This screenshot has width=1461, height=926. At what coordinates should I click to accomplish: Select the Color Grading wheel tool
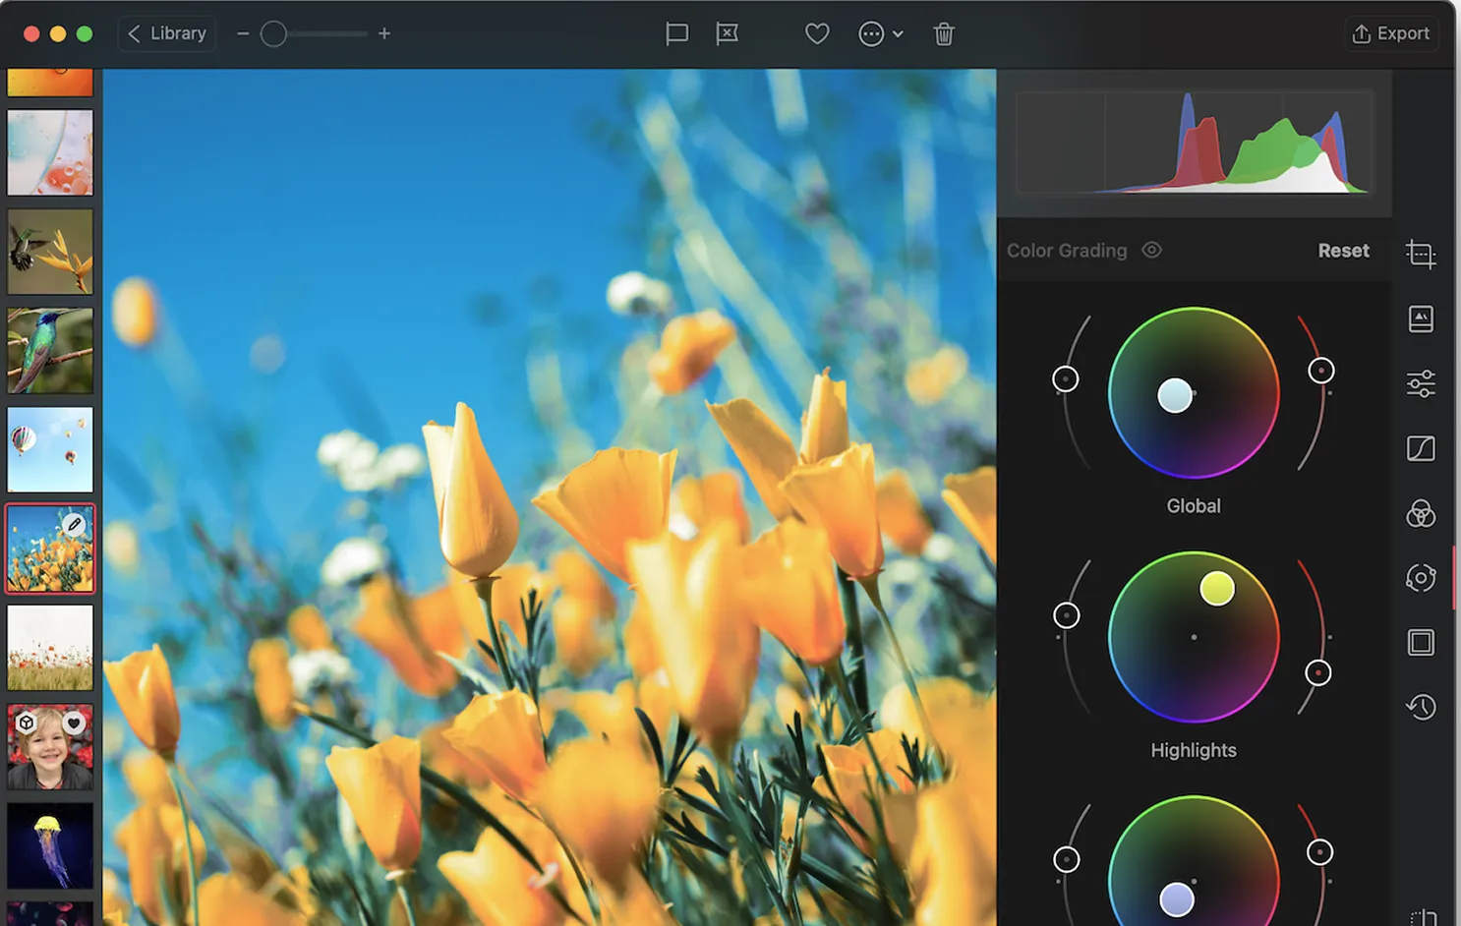[1421, 578]
